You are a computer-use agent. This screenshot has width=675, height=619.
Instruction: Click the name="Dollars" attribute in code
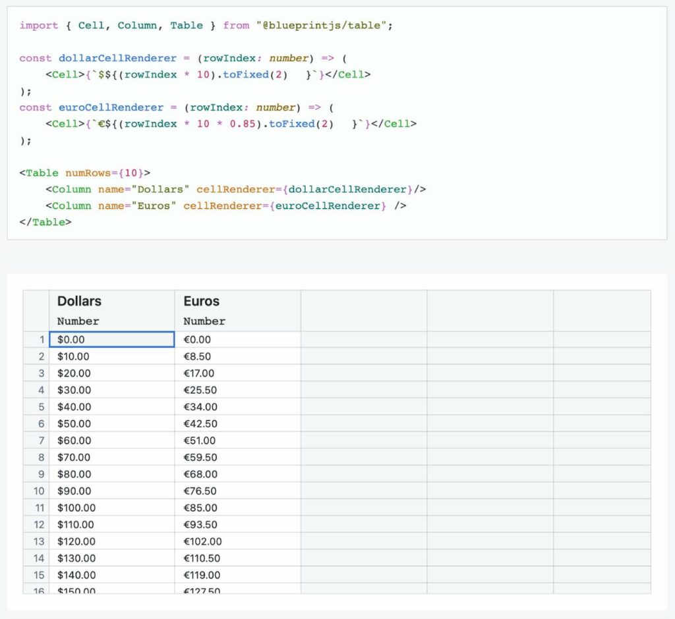(143, 189)
